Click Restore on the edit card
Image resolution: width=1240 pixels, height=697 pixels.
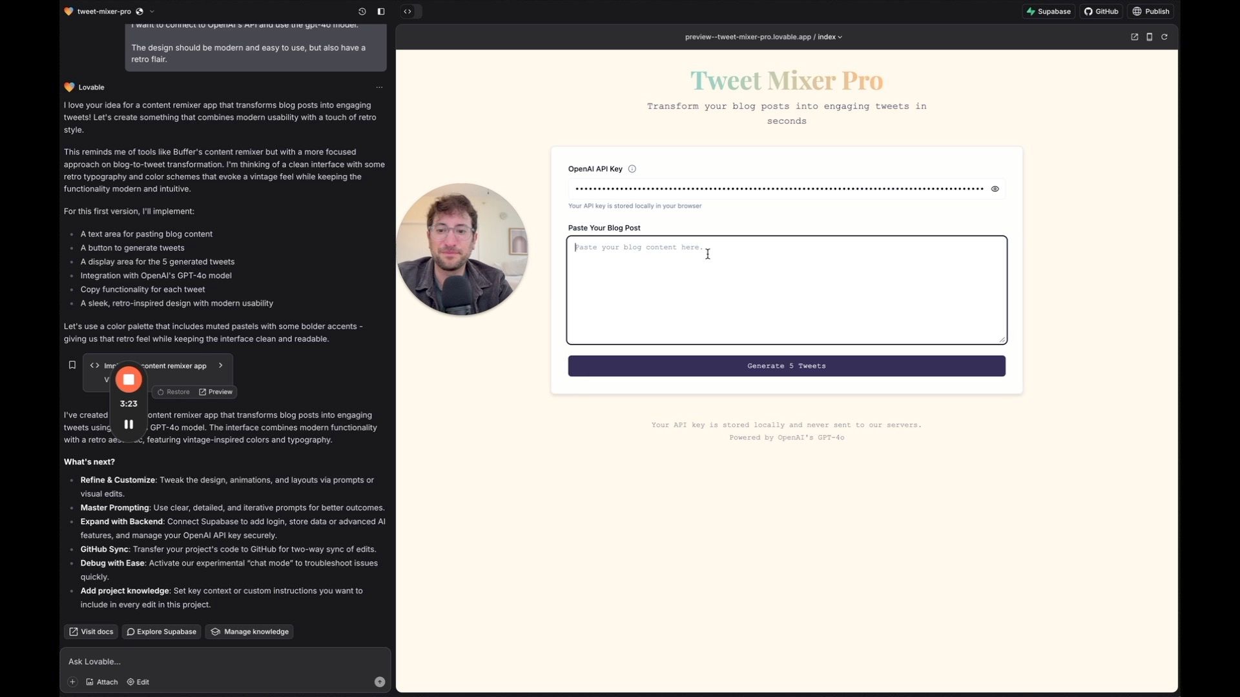coord(174,392)
